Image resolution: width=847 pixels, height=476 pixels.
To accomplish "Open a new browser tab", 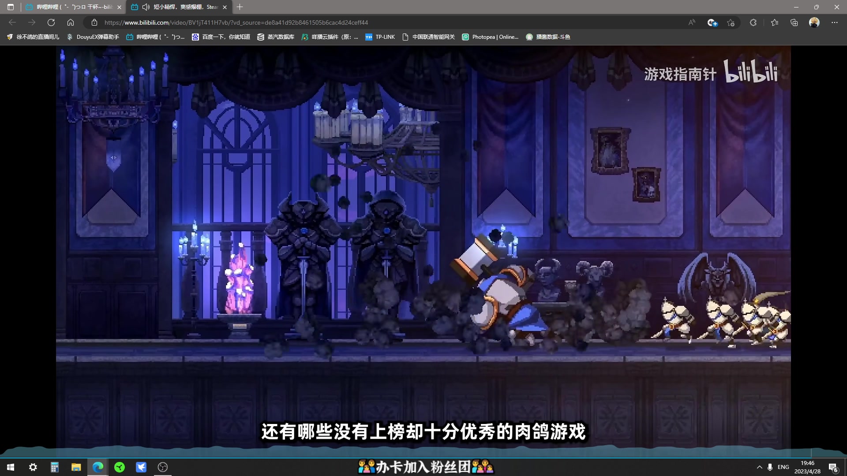I will tap(240, 7).
